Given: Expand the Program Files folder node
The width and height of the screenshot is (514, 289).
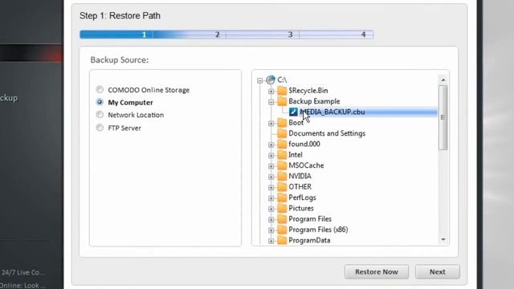Looking at the screenshot, I should pyautogui.click(x=271, y=219).
